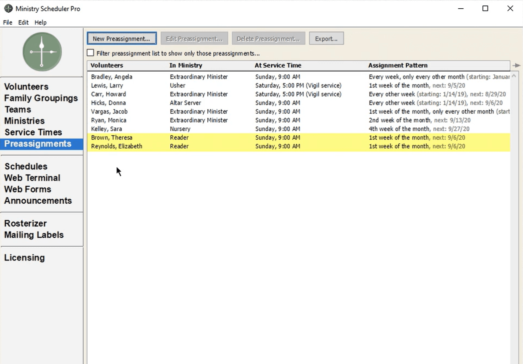Viewport: 523px width, 364px height.
Task: Open the Mailing Labels section
Action: pos(34,235)
